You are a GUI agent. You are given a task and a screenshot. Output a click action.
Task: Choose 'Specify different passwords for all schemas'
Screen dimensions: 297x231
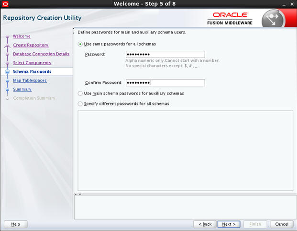click(x=80, y=104)
